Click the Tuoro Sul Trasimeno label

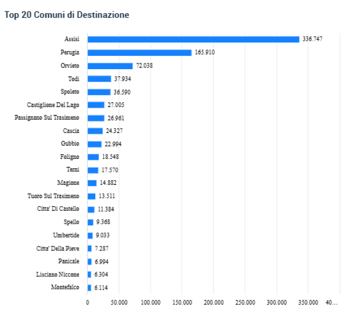[x=54, y=196]
